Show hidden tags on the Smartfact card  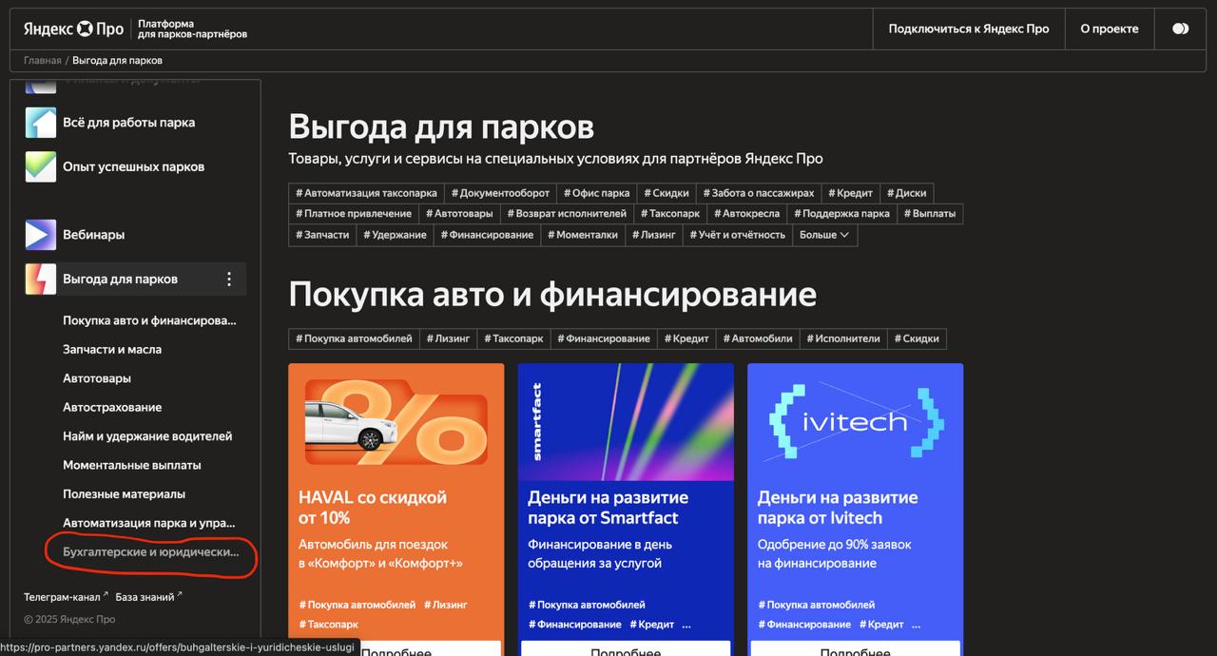(x=686, y=625)
